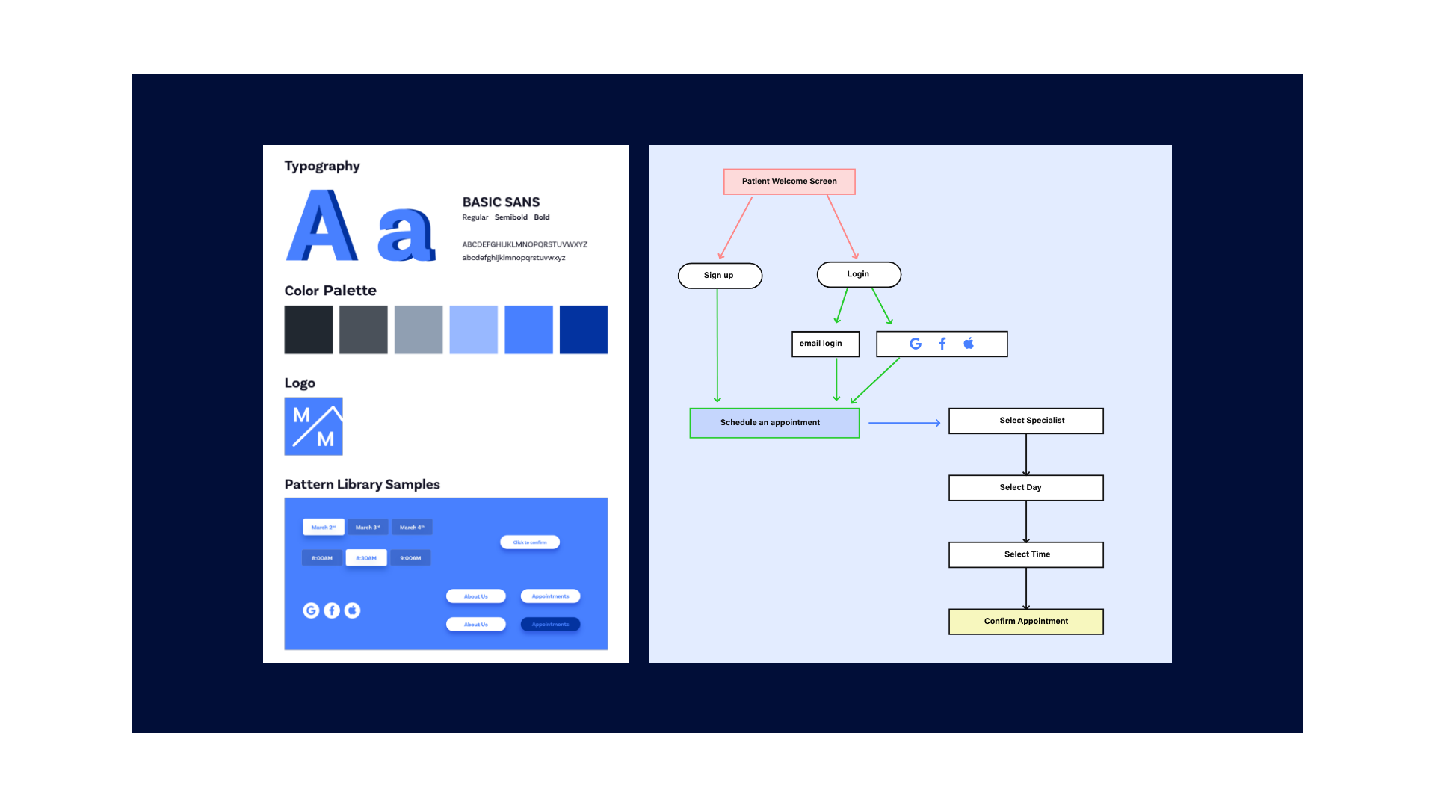The width and height of the screenshot is (1435, 807).
Task: Click the 'Logo' heading
Action: pyautogui.click(x=300, y=383)
